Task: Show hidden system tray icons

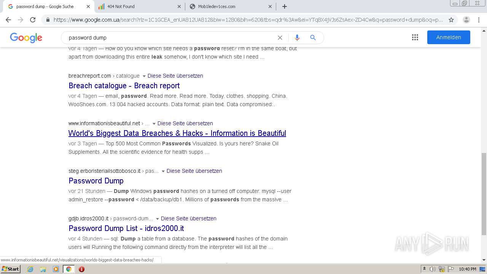Action: (425, 269)
